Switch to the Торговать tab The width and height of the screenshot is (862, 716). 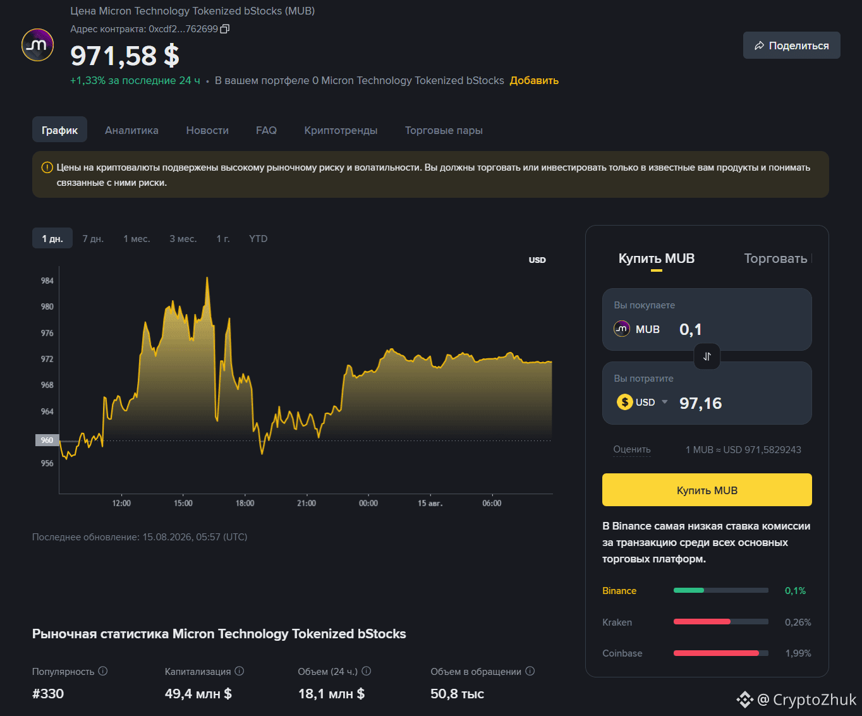coord(775,258)
